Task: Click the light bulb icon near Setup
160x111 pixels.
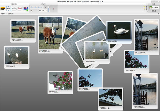Action: click(x=145, y=9)
